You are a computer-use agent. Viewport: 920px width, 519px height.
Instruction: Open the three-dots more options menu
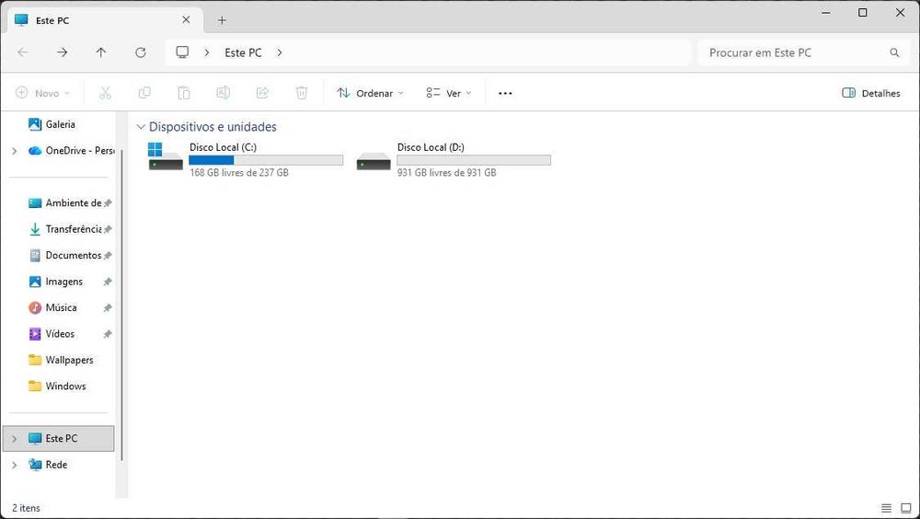[505, 93]
